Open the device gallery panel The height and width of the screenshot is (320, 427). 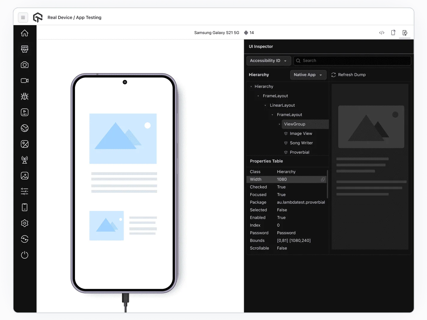(x=24, y=176)
